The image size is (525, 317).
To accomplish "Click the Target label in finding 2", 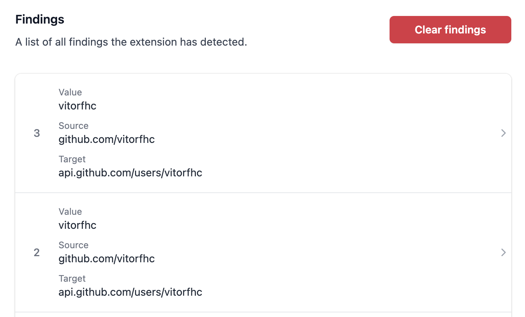I will 72,279.
